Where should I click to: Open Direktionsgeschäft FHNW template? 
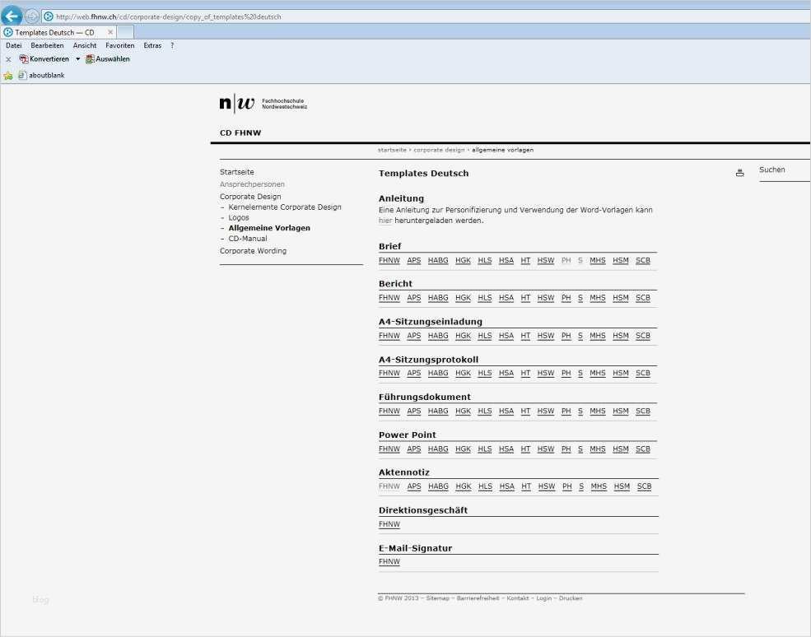389,524
